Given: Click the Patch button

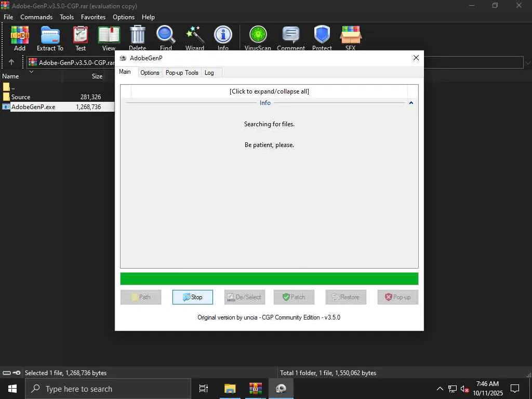Looking at the screenshot, I should [294, 297].
